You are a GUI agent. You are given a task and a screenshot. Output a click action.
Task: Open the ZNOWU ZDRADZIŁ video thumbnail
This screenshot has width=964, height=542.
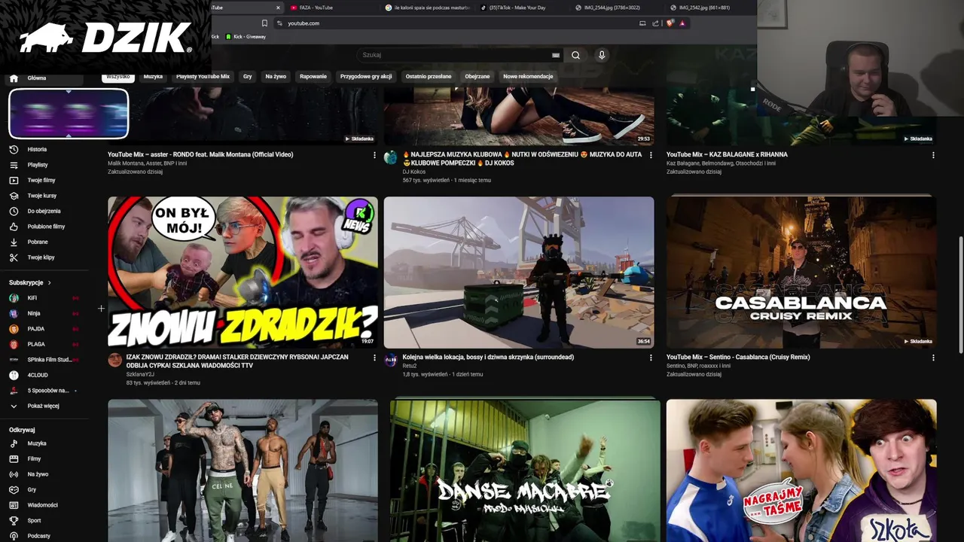point(243,273)
